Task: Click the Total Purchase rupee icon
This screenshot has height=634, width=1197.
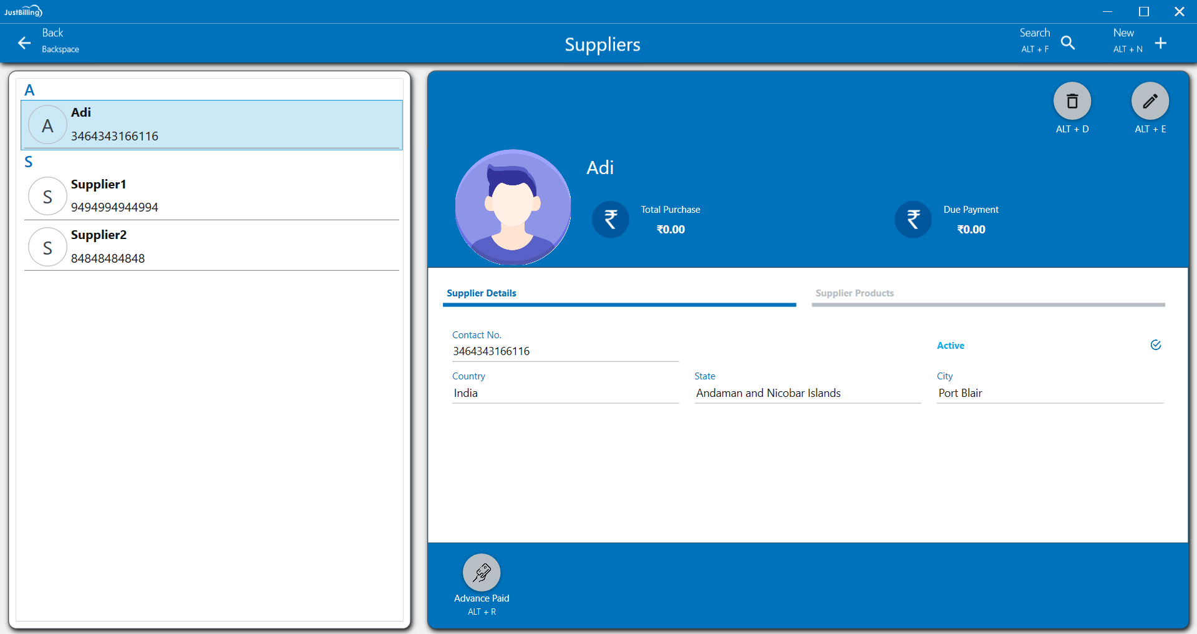Action: click(x=610, y=219)
